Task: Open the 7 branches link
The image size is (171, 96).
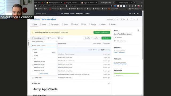Action: [x=52, y=38]
